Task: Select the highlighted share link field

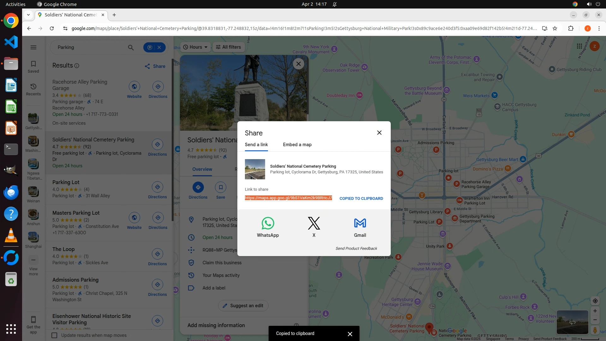Action: click(x=288, y=198)
